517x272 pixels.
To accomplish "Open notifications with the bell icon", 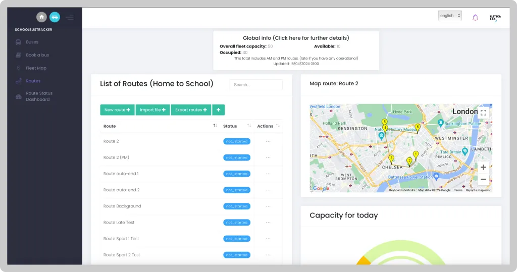I will pos(475,18).
